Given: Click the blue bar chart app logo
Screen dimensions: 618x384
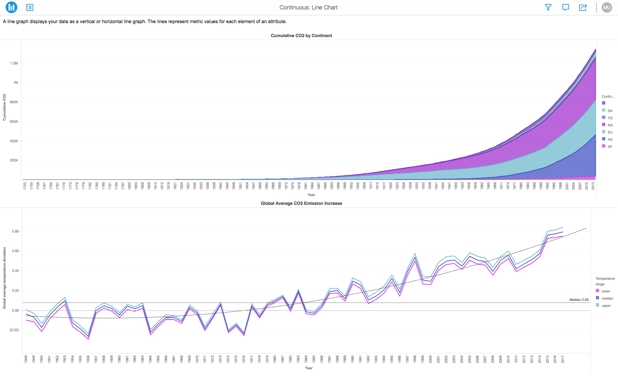Looking at the screenshot, I should [x=11, y=7].
